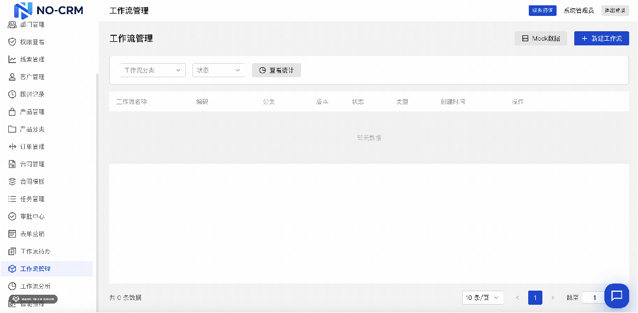
Task: Click the 暂无数据 empty table message
Action: click(x=369, y=138)
